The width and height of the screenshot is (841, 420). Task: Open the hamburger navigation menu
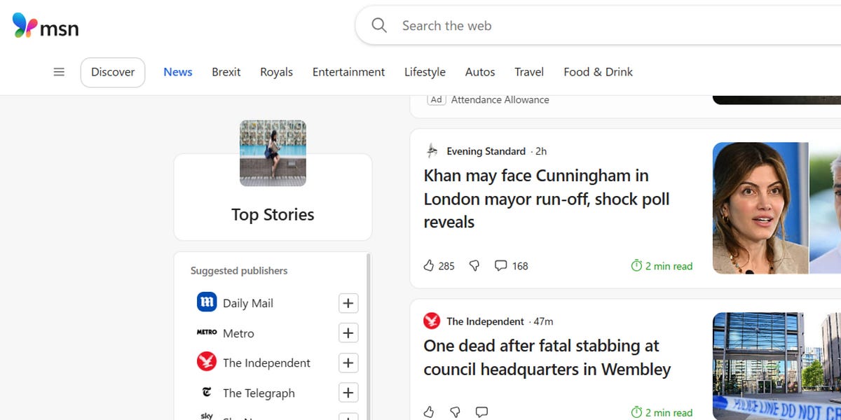pyautogui.click(x=59, y=72)
